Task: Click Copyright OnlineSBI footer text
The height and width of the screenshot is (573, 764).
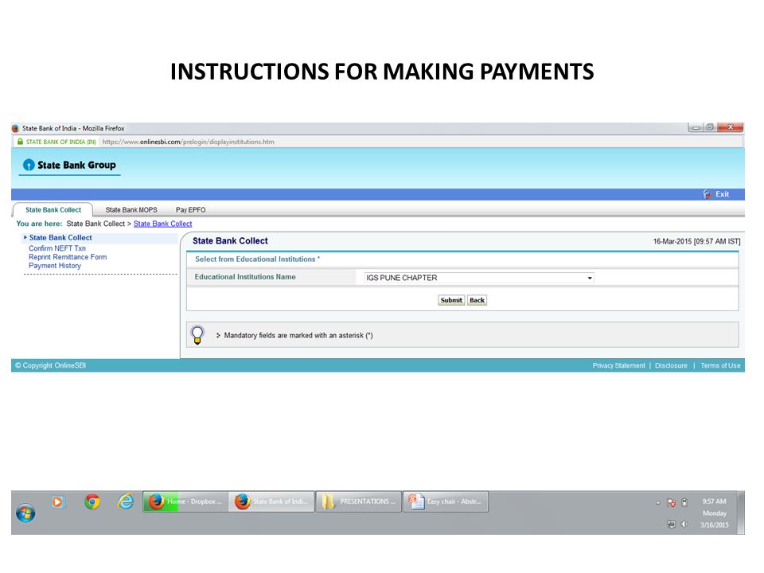Action: tap(50, 365)
